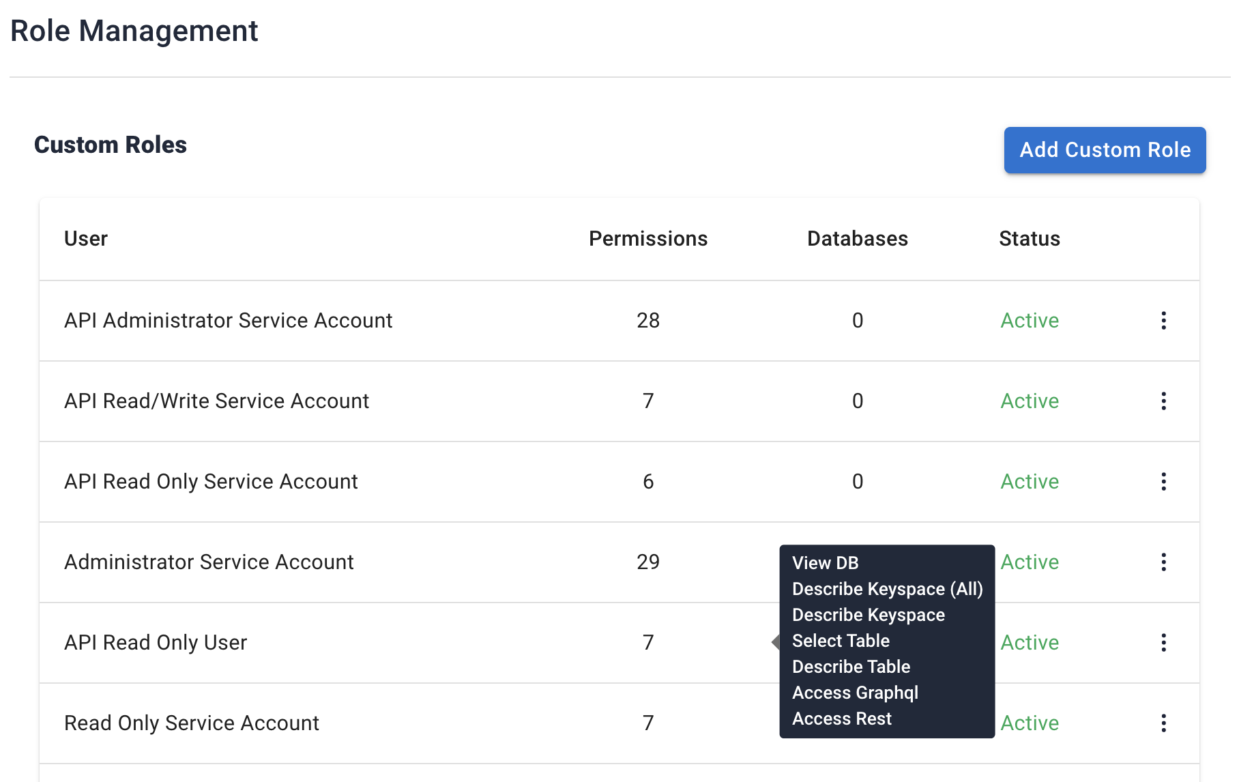Choose Access Rest in the popup

pyautogui.click(x=842, y=719)
